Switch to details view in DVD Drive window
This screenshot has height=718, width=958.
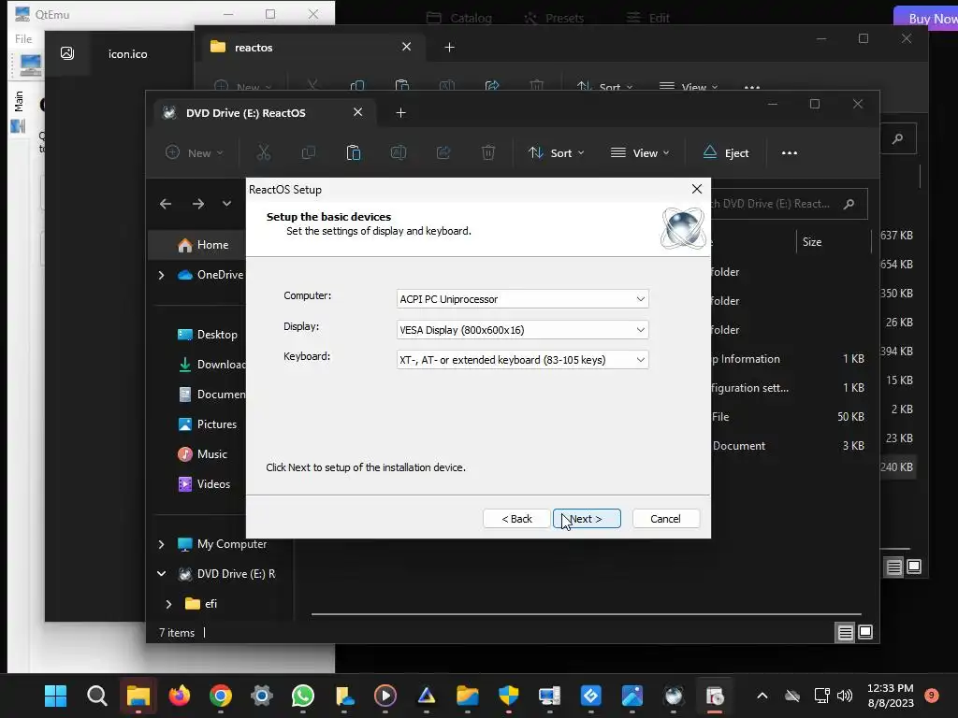845,633
